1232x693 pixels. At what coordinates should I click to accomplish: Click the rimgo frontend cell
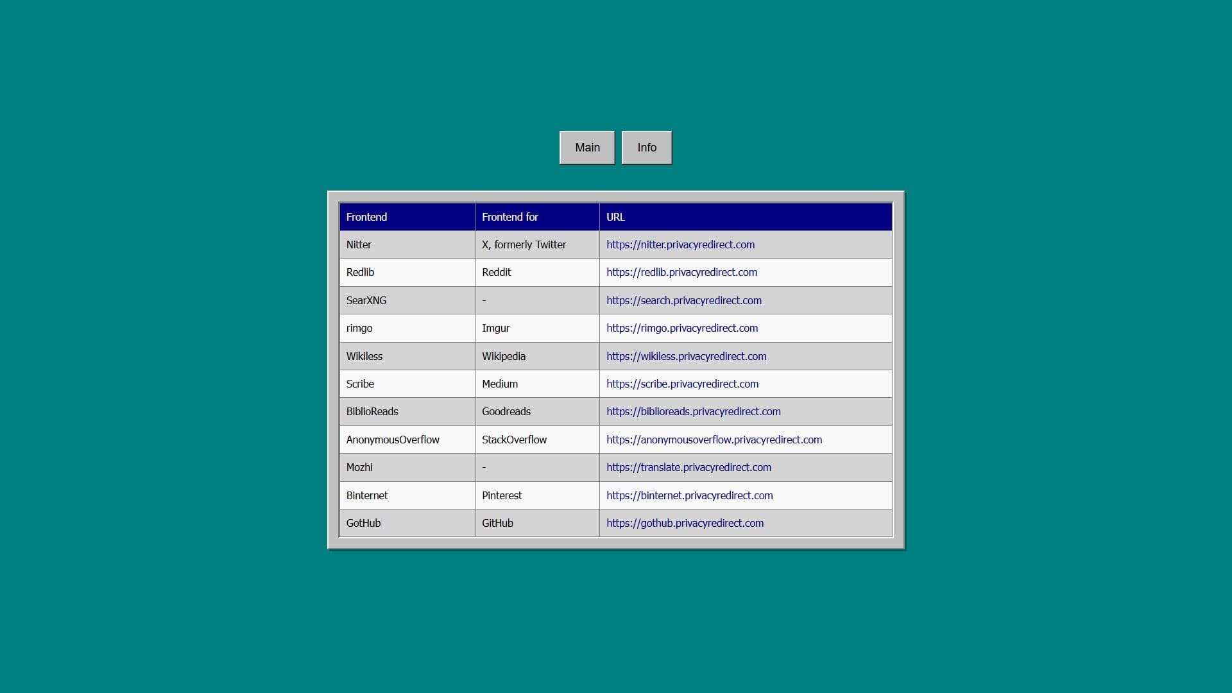(x=407, y=328)
